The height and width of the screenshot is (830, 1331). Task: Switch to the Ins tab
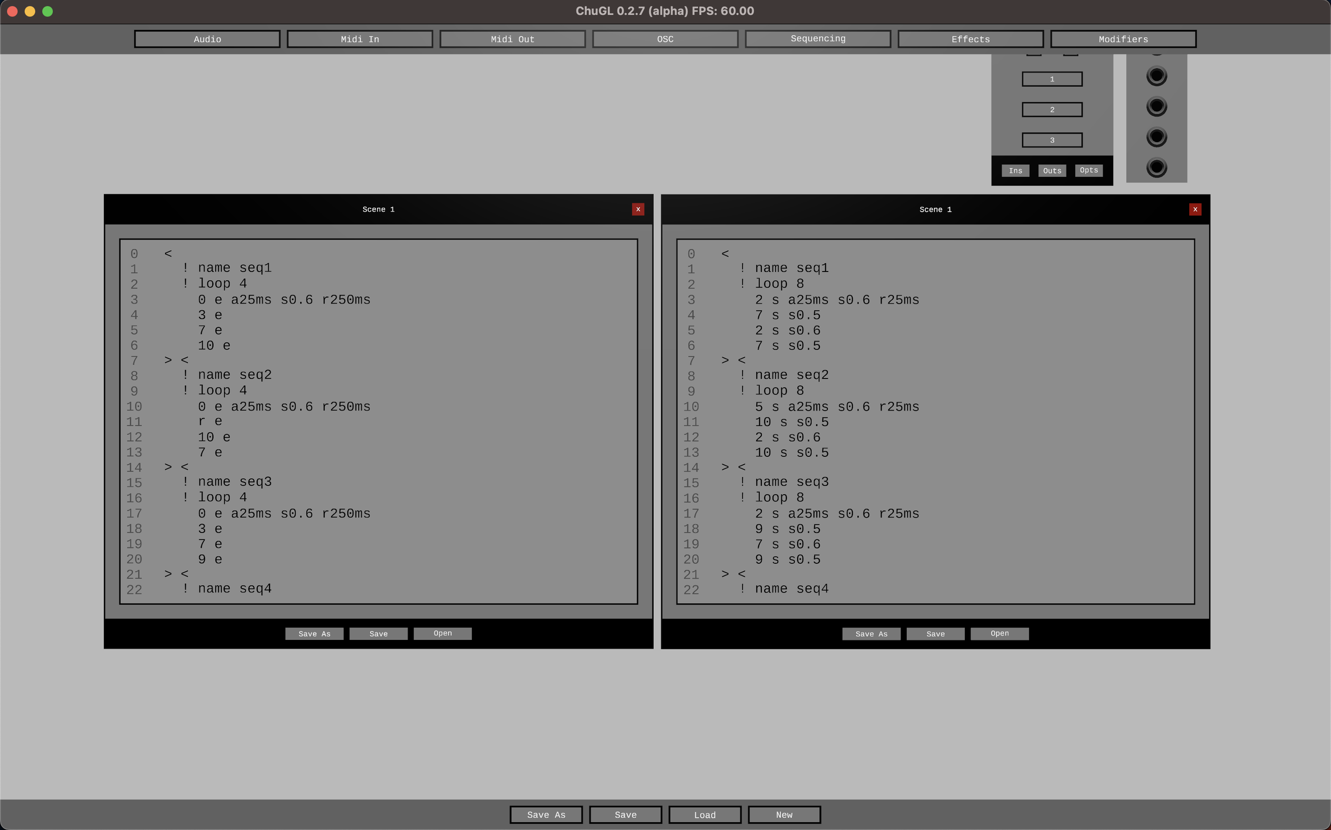tap(1015, 170)
